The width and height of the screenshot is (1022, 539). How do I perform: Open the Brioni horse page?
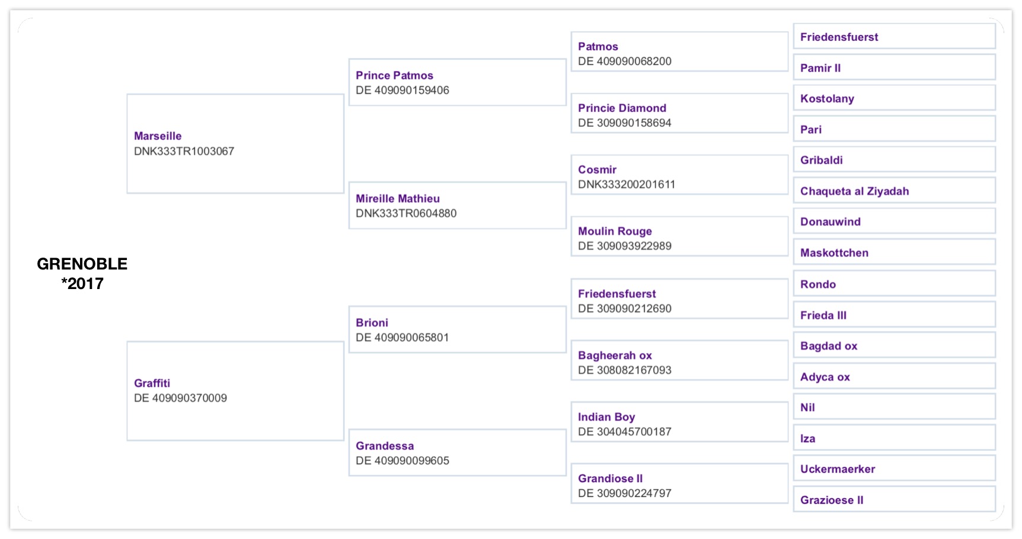372,323
